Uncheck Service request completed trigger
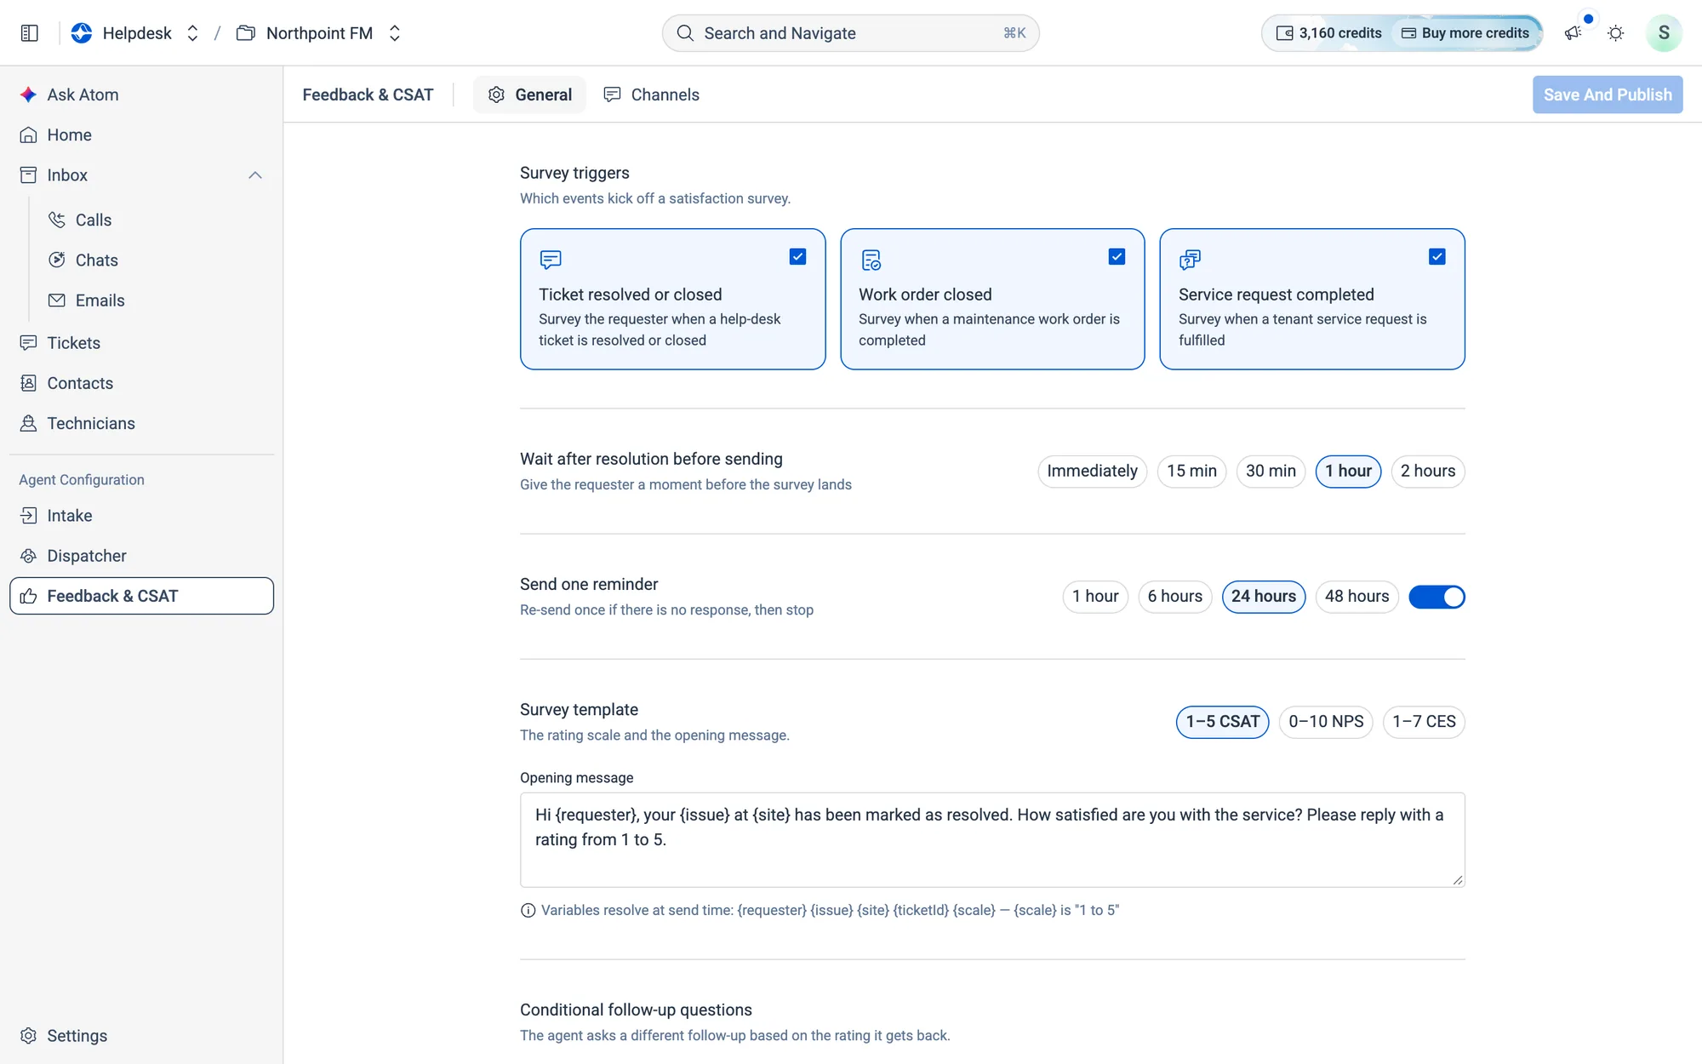 1436,256
